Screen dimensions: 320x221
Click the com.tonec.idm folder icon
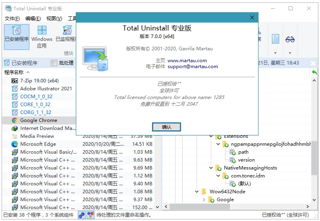(x=225, y=176)
